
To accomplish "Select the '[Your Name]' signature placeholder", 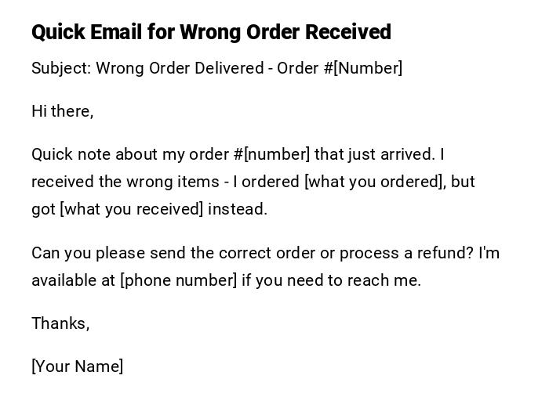I will pyautogui.click(x=77, y=366).
